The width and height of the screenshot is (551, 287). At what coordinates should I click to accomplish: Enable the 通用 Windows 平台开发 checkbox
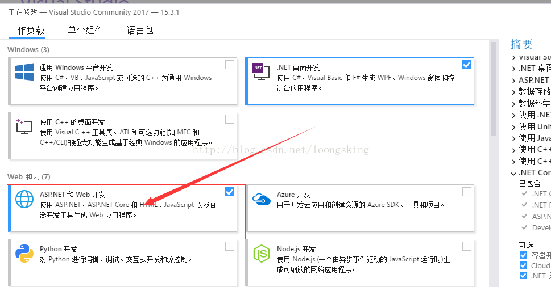tap(230, 65)
